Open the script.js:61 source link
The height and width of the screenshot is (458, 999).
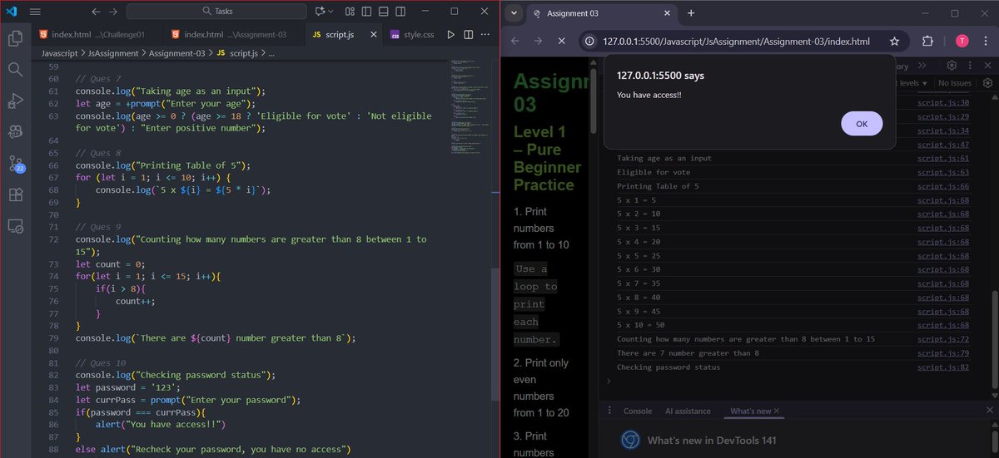pos(943,159)
